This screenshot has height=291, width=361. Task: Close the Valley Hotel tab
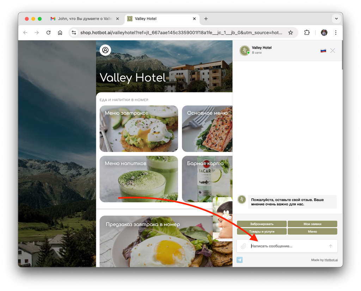(x=194, y=19)
